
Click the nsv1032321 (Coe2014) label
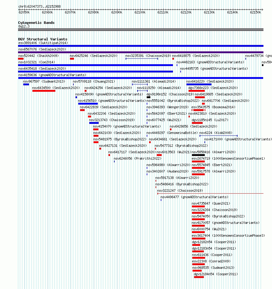point(37,62)
